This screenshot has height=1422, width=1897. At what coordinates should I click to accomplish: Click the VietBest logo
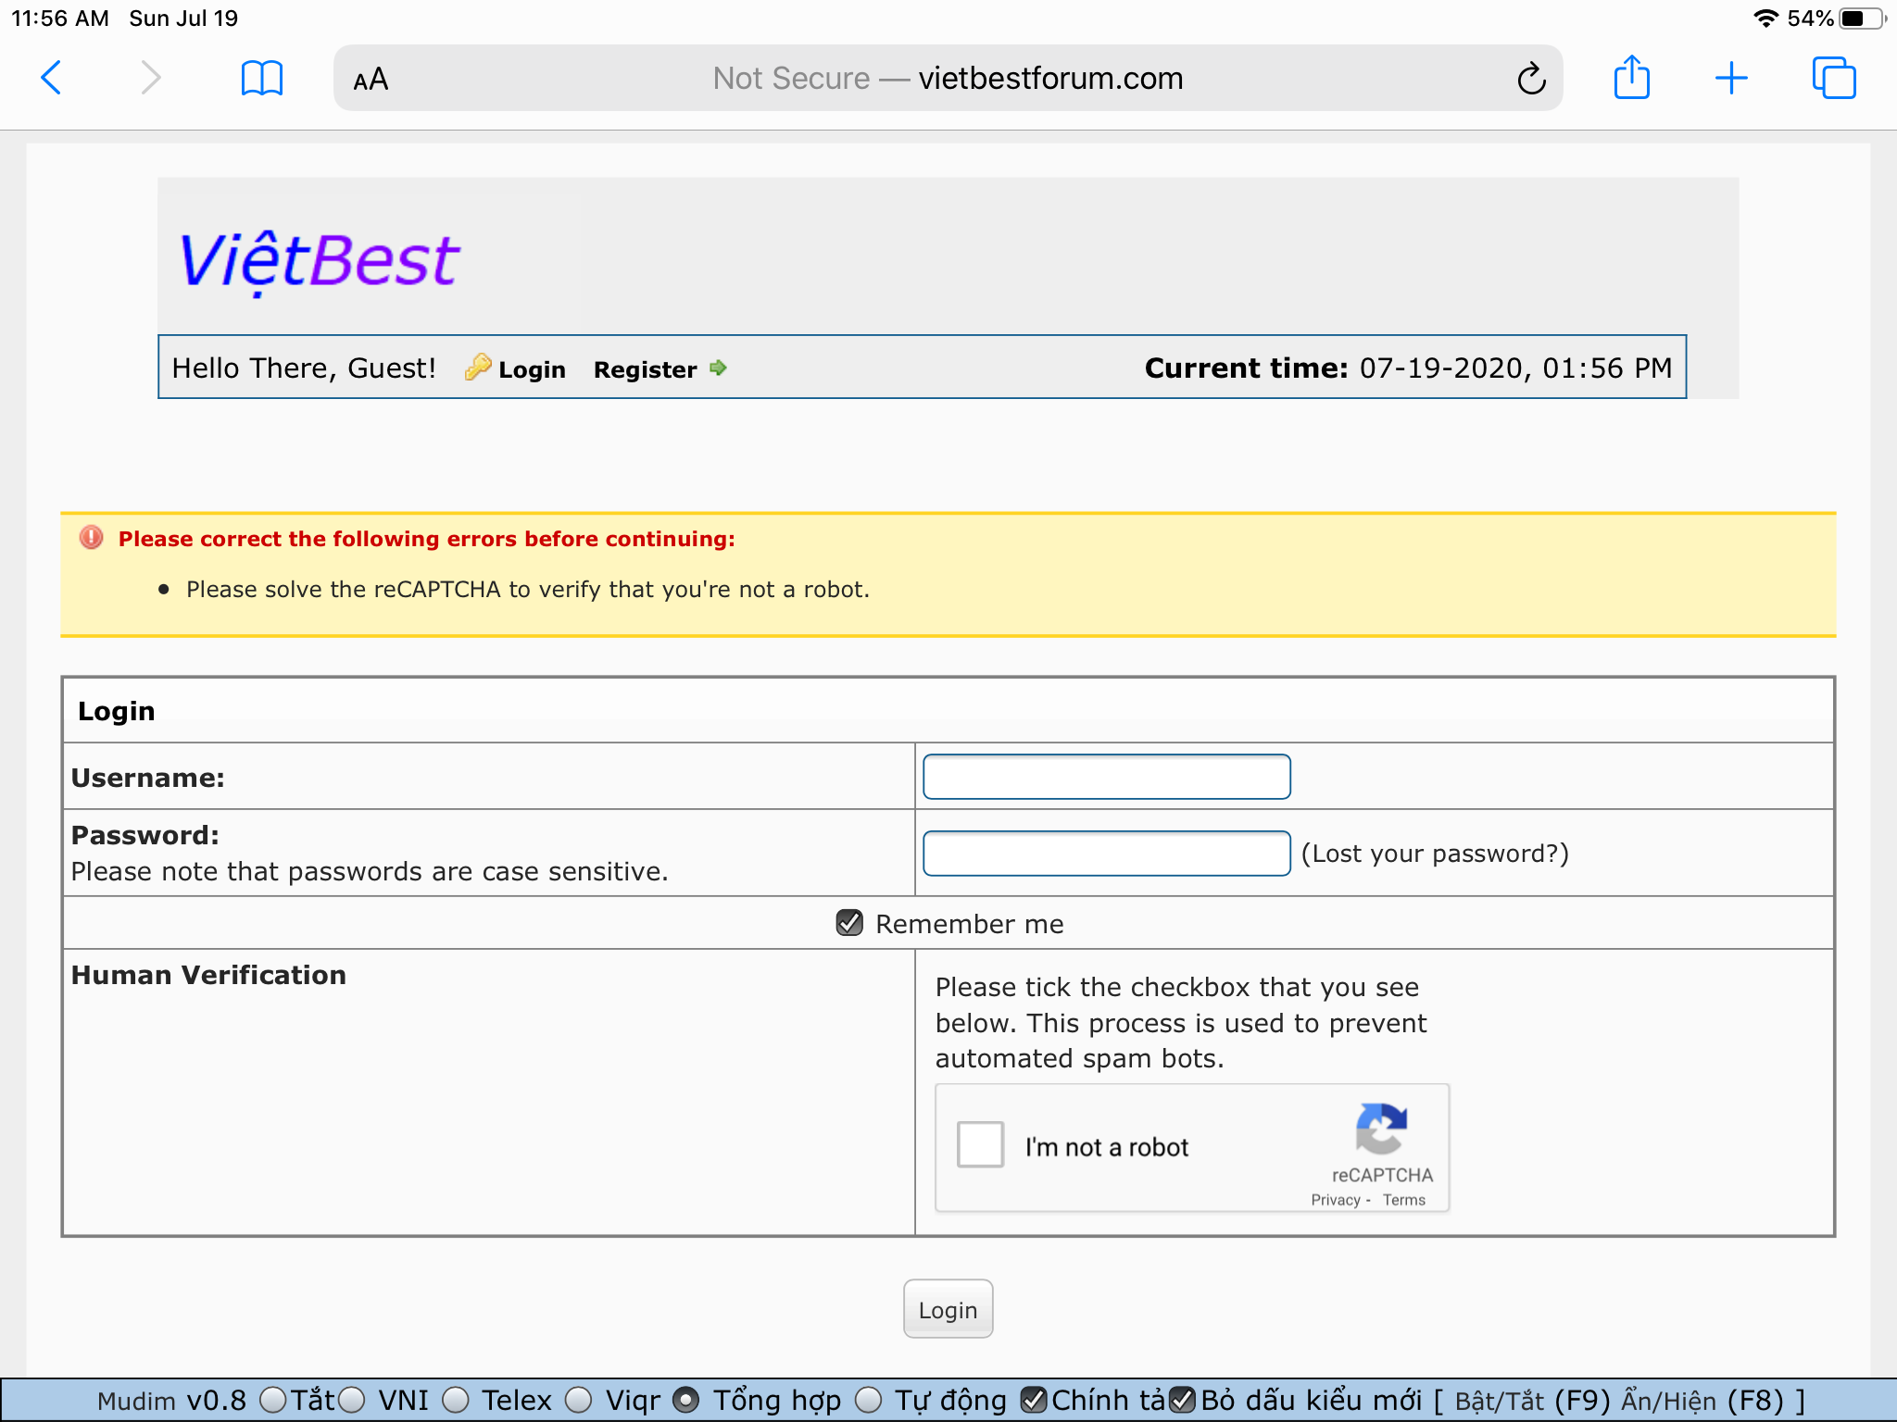click(320, 261)
